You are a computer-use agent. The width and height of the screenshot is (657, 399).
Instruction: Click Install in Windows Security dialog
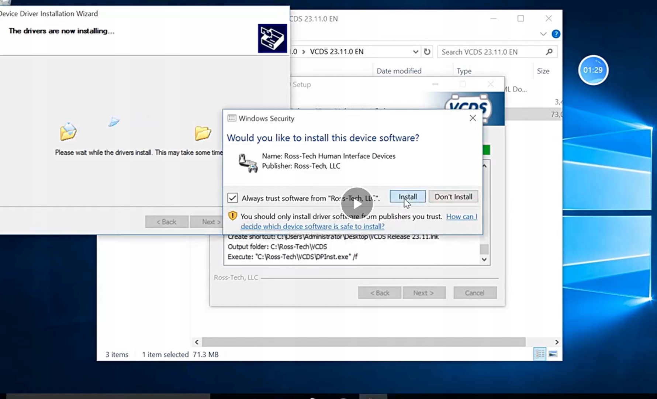pos(408,197)
